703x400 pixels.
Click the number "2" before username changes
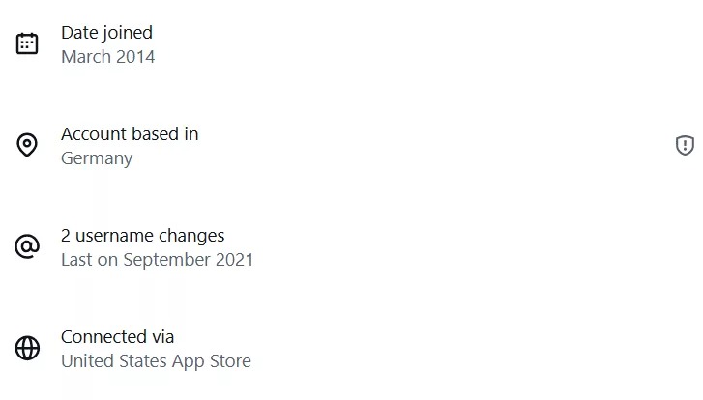[x=66, y=235]
